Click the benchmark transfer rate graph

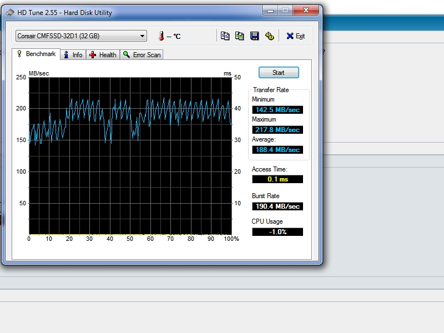(130, 155)
